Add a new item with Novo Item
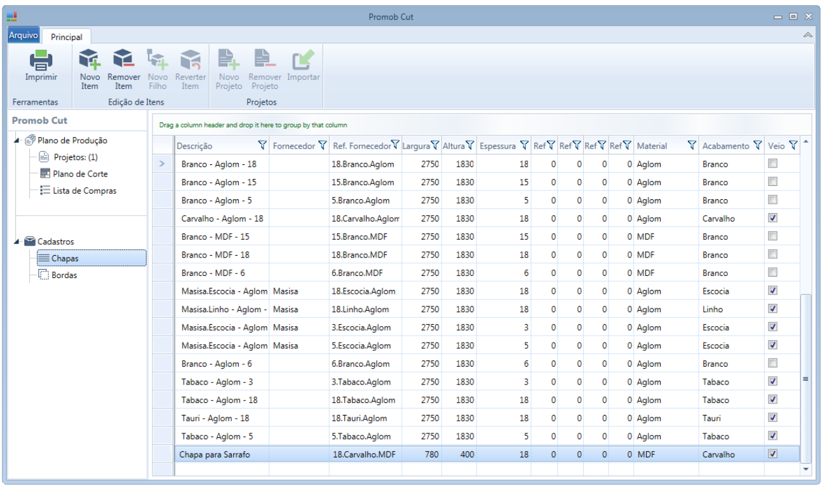The image size is (827, 486). coord(90,60)
